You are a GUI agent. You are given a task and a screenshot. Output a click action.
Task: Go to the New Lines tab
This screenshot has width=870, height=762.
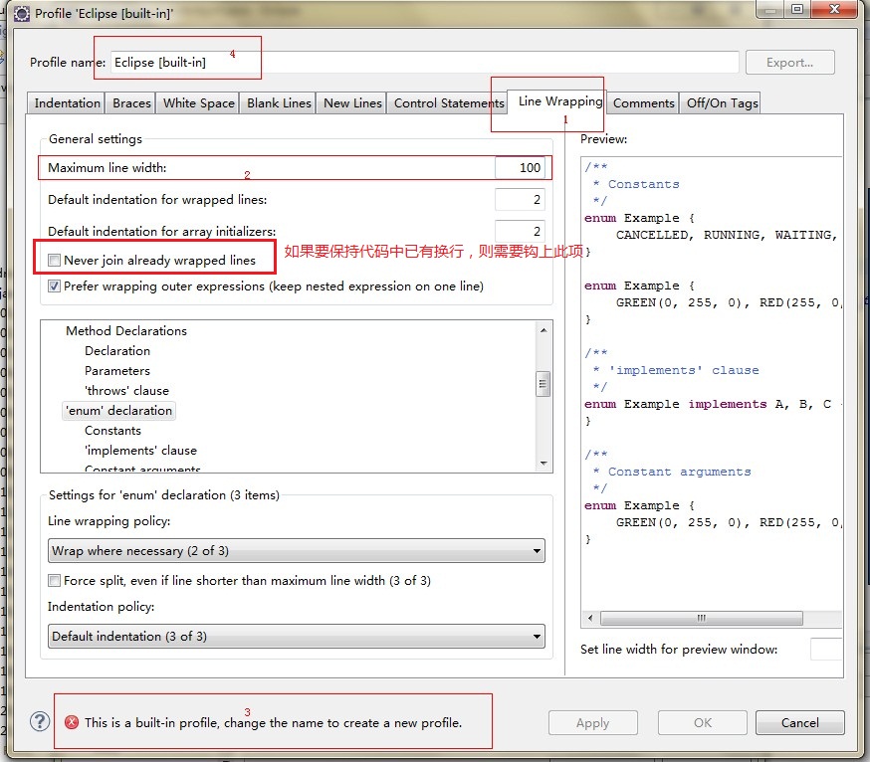tap(352, 103)
